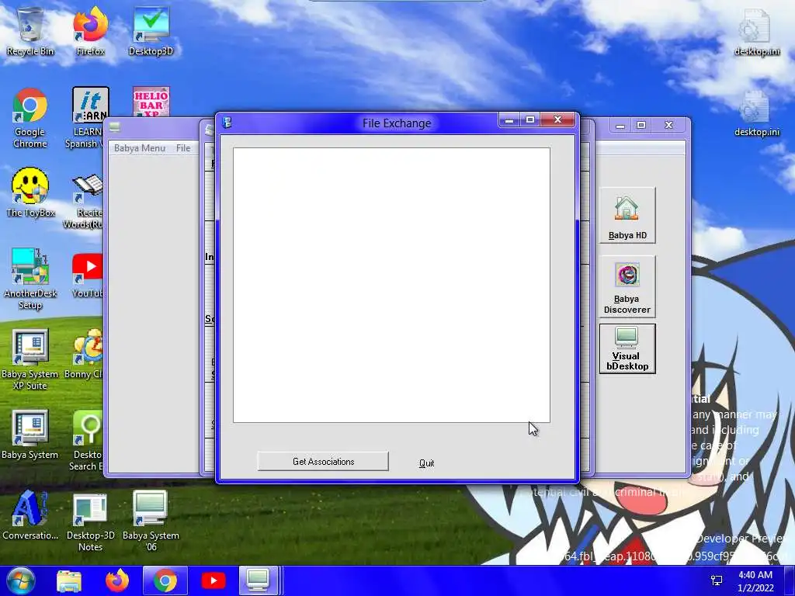Open the Desktop3D shortcut
This screenshot has height=596, width=795.
pos(151,31)
